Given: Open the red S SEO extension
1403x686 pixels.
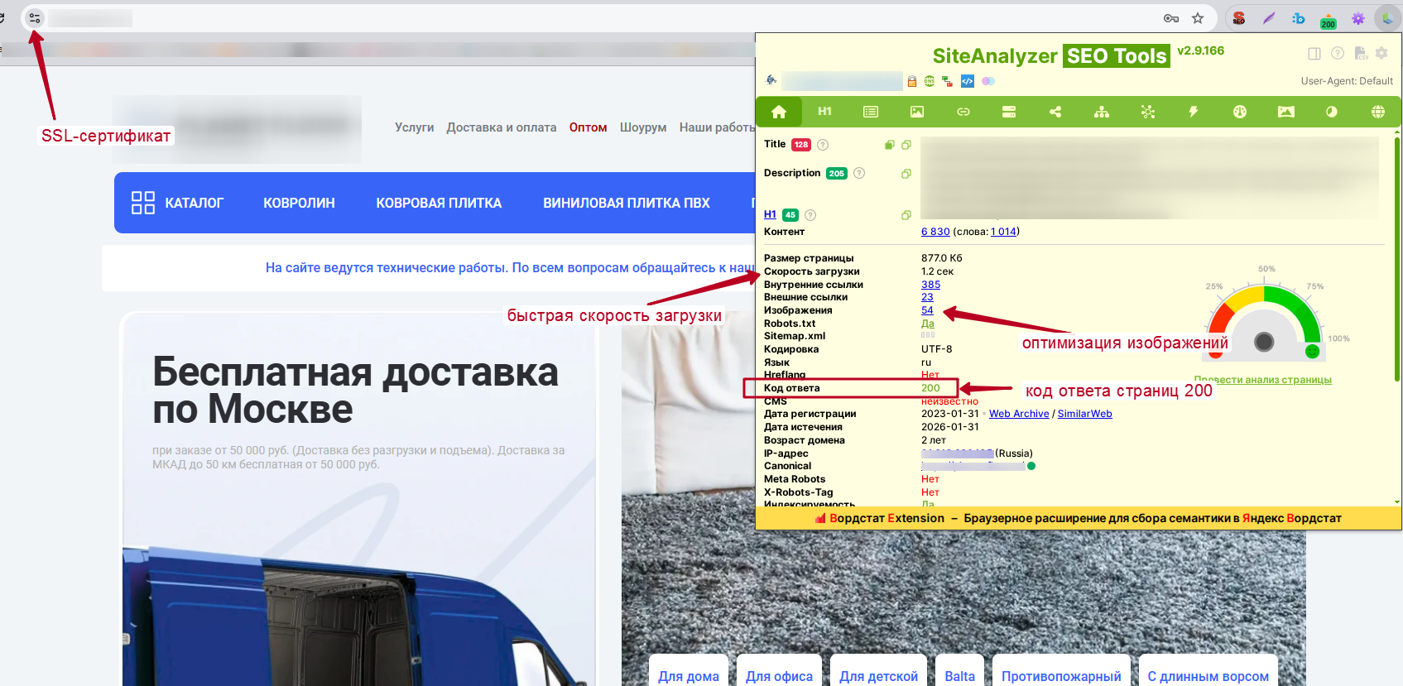Looking at the screenshot, I should 1238,18.
